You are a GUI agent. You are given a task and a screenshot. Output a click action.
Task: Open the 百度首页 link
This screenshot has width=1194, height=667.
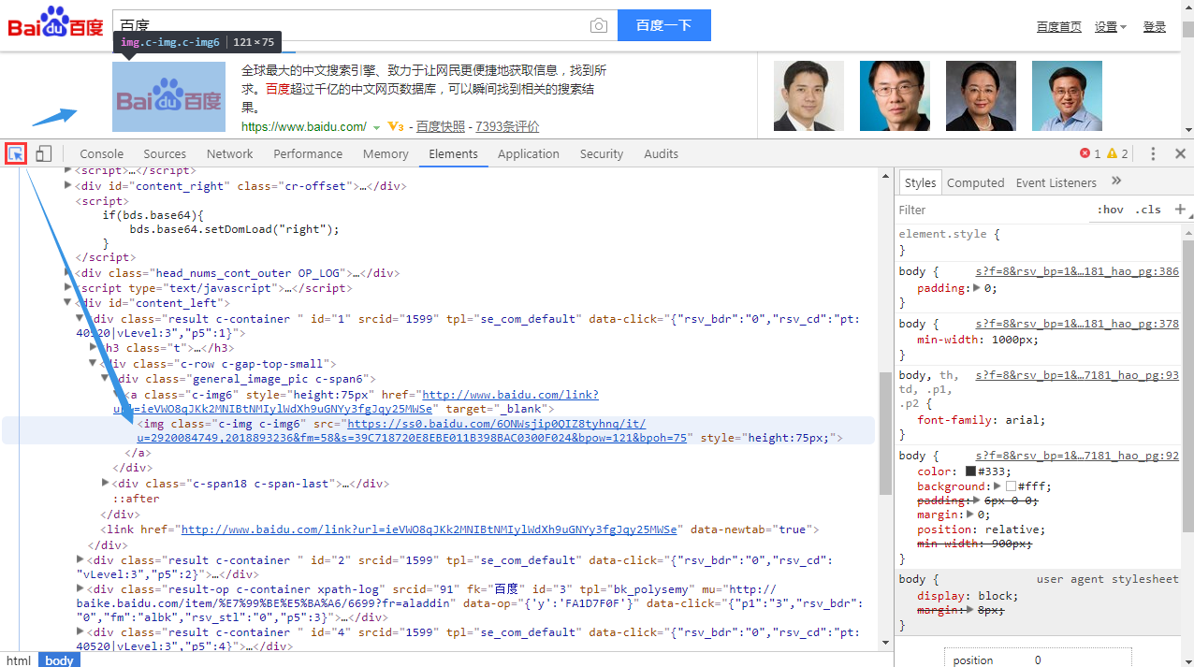pos(1058,27)
